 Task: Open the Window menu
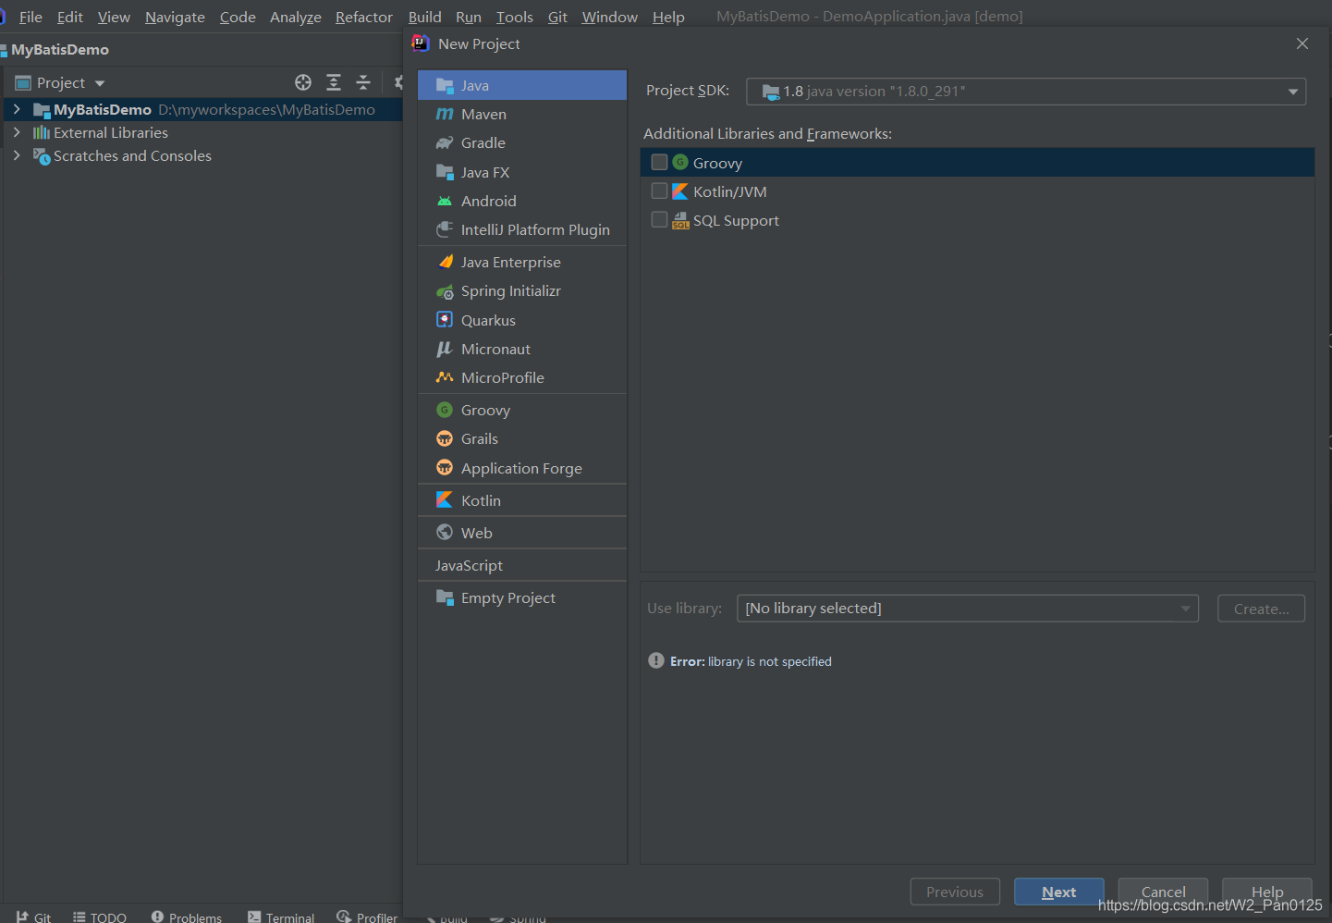[610, 17]
